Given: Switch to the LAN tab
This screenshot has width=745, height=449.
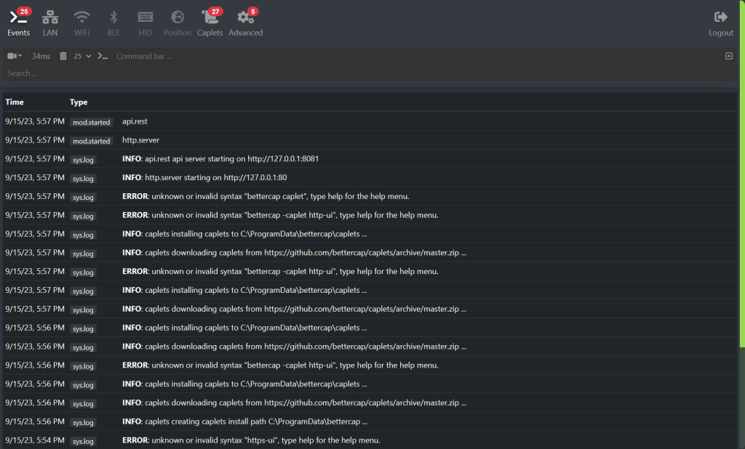Looking at the screenshot, I should tap(50, 23).
